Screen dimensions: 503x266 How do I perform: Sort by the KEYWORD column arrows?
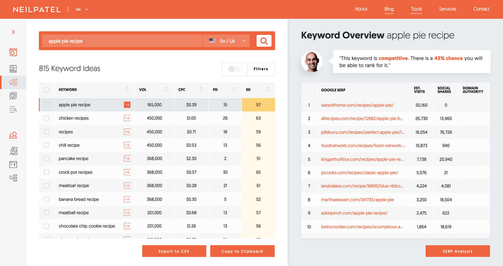tap(127, 89)
